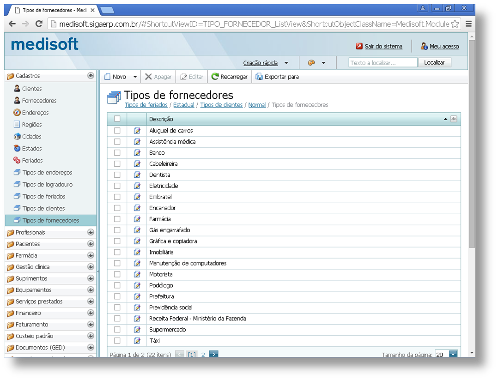Open the edit icon for Imobiliária row
Viewport: 498px width, 380px height.
click(137, 252)
